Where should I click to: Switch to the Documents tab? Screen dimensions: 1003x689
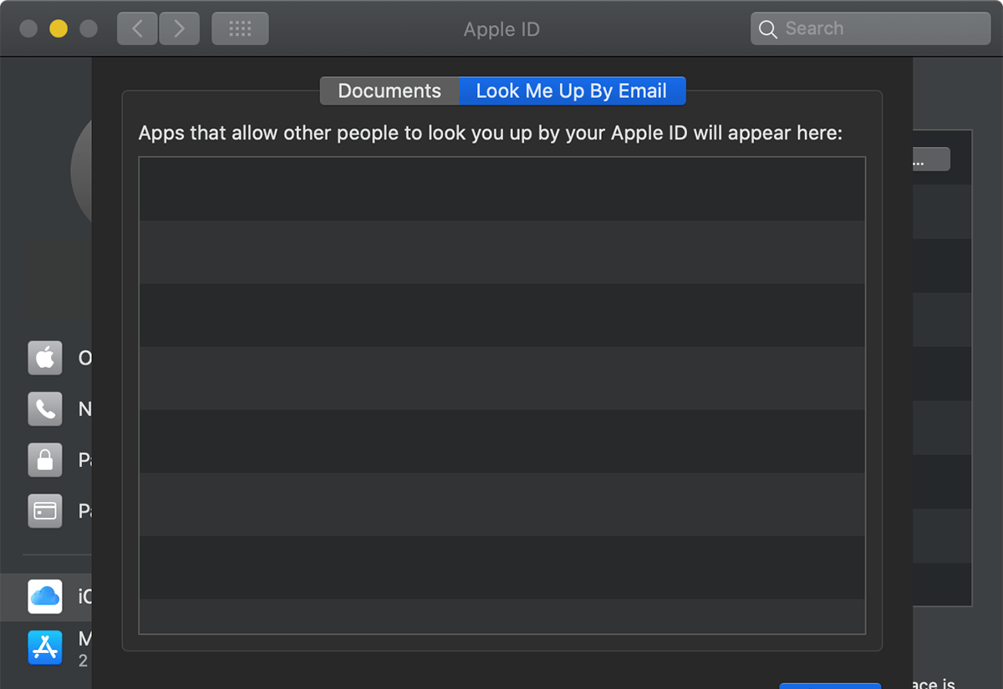[389, 91]
